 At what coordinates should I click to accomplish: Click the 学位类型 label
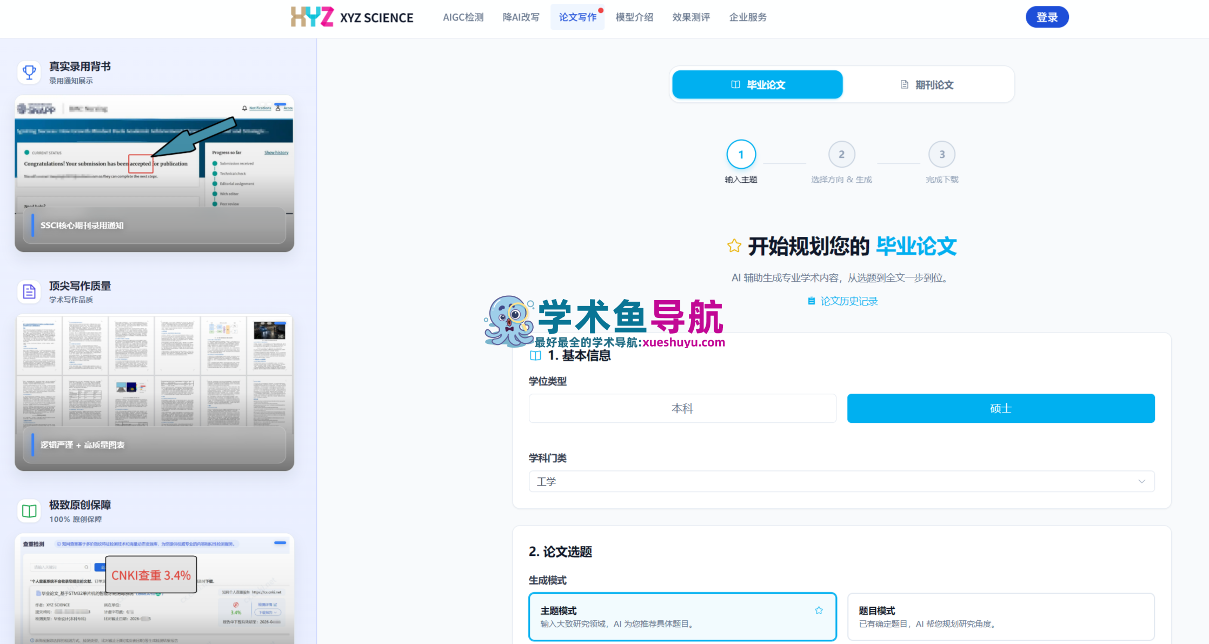point(548,381)
